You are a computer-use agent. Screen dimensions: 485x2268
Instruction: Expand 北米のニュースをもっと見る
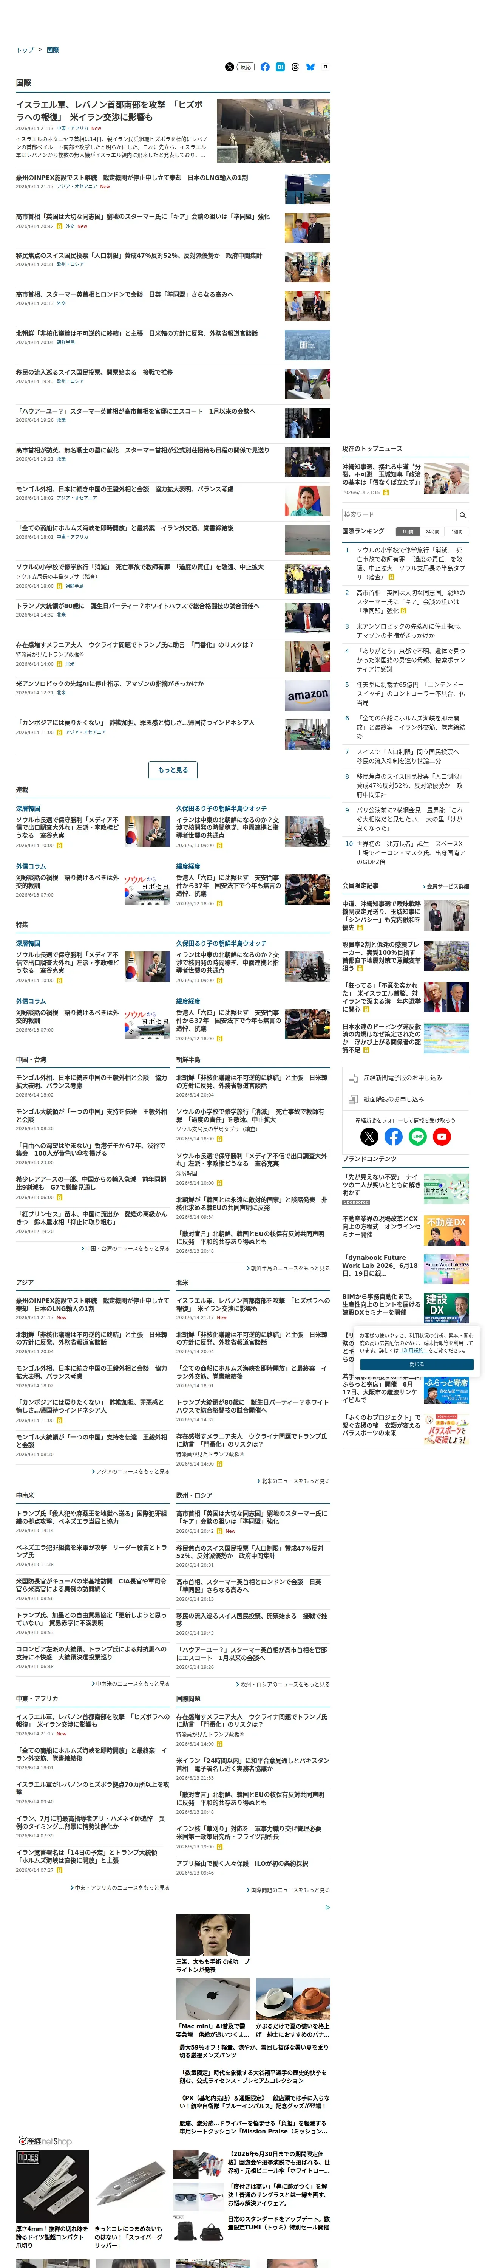(293, 1481)
